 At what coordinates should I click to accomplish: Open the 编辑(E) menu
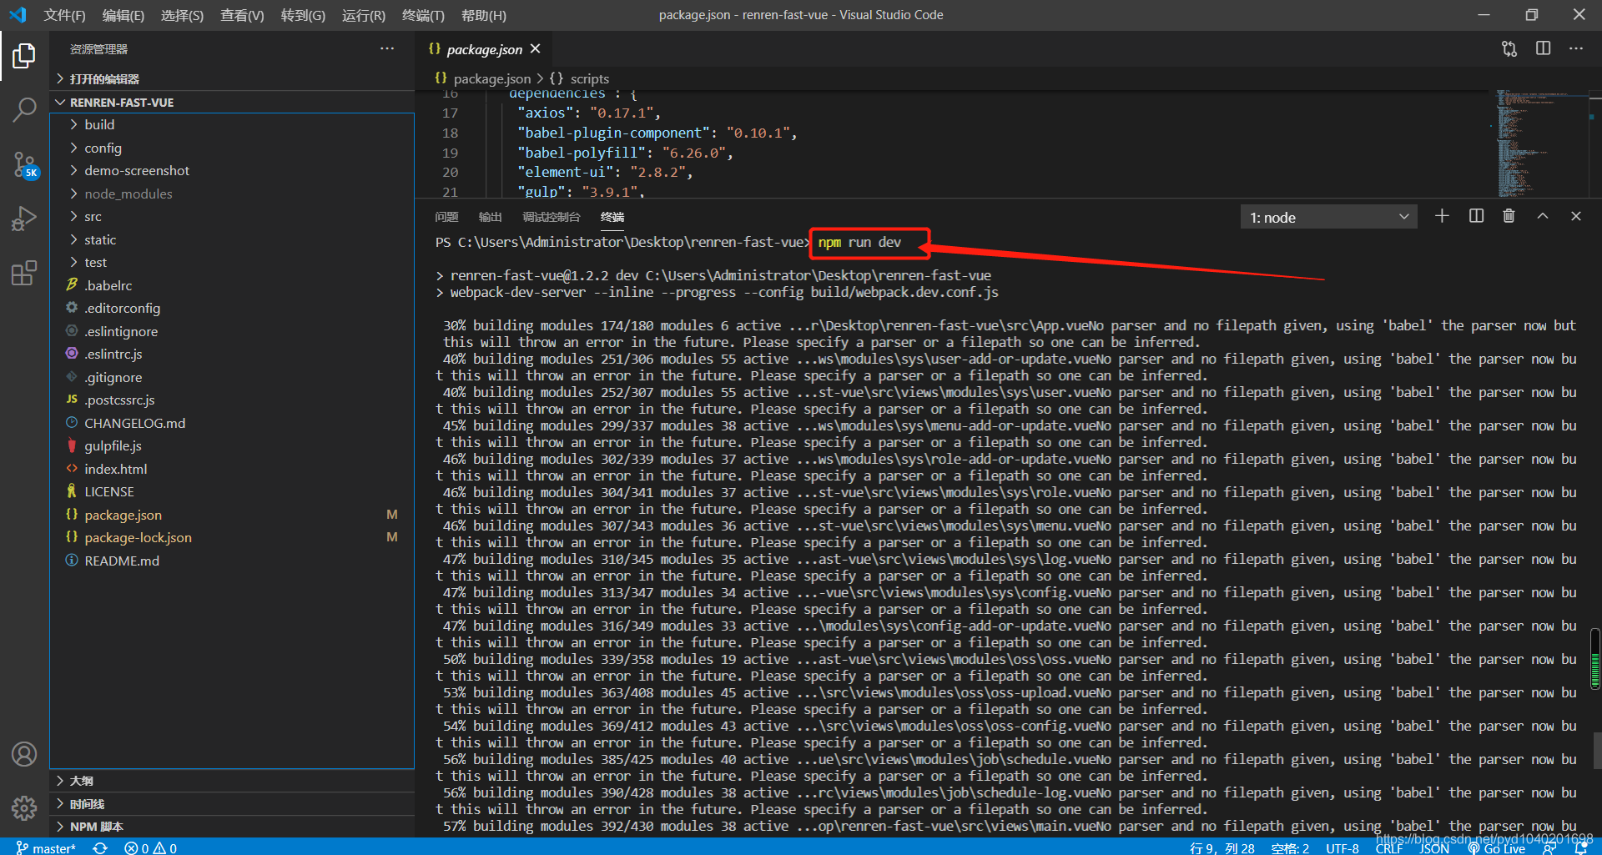[123, 15]
